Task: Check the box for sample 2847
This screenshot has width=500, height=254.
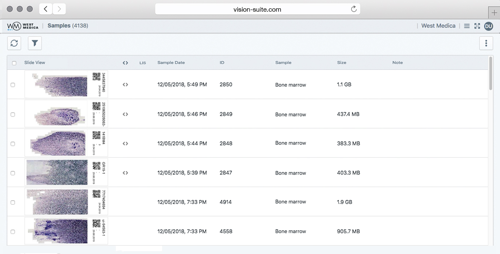Action: click(x=12, y=173)
